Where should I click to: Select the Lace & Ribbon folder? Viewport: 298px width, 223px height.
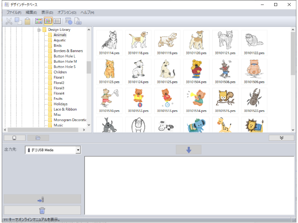tap(65, 109)
